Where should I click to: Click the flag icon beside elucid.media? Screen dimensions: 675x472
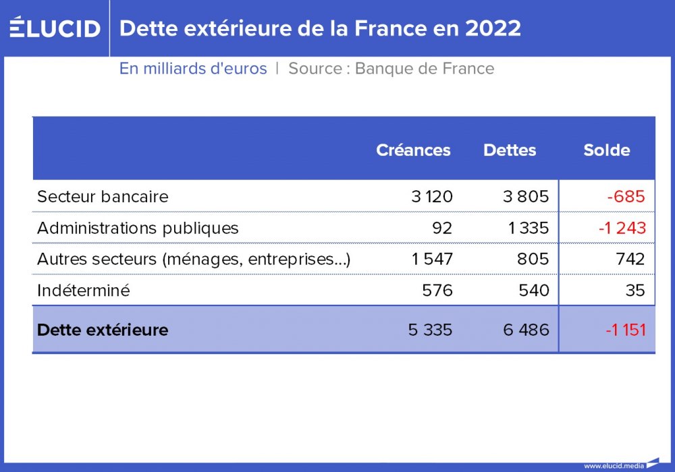click(x=653, y=463)
